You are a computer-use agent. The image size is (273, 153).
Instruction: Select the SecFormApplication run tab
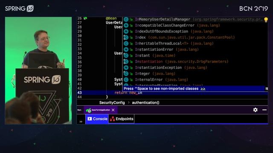click(x=101, y=110)
